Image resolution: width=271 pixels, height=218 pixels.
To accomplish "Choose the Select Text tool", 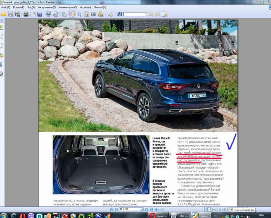I will 87,14.
